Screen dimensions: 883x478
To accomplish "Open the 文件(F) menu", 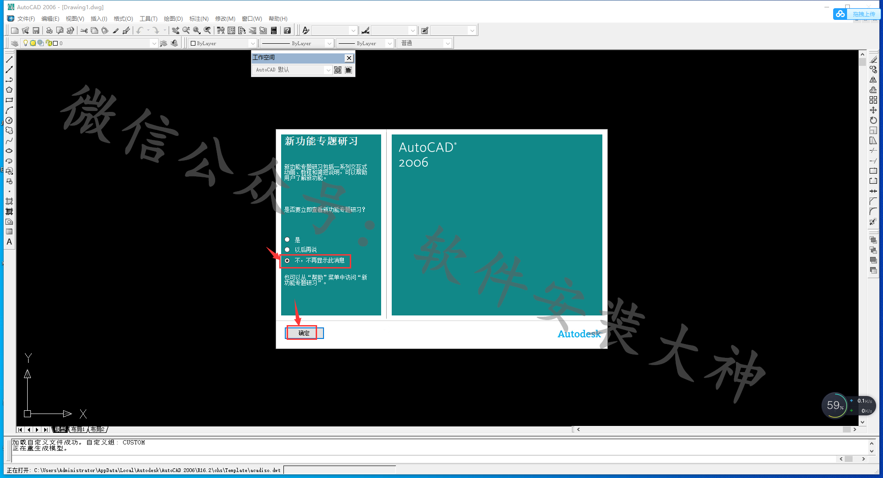I will click(x=26, y=19).
